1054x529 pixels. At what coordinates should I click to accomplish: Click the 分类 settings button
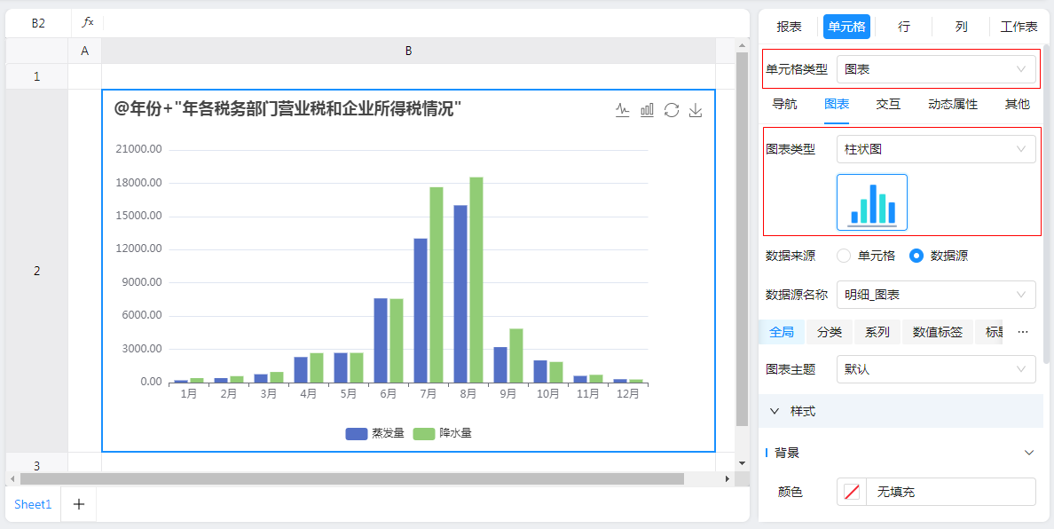click(830, 332)
